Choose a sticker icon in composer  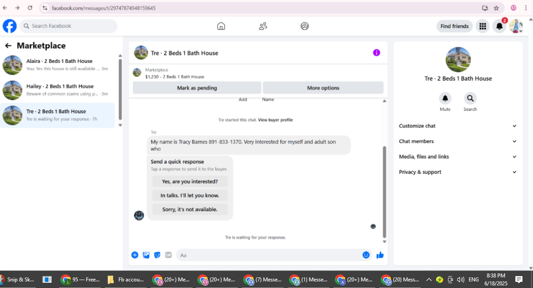click(x=157, y=255)
